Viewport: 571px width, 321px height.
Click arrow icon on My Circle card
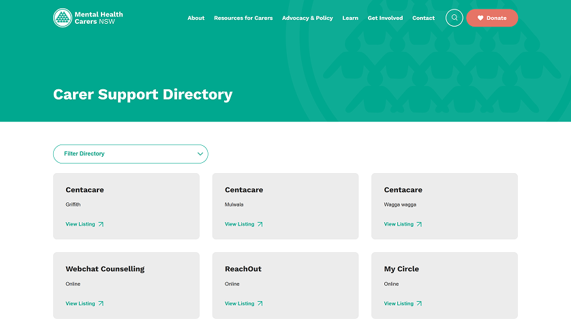click(419, 303)
